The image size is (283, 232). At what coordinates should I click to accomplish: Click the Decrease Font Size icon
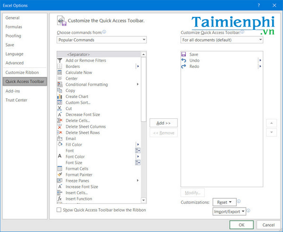coord(60,115)
